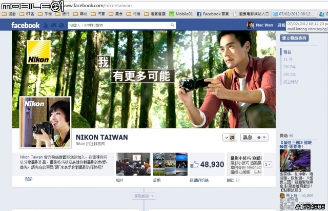Open the 活動 collage thumbnail
328x211 pixels.
(x=170, y=164)
